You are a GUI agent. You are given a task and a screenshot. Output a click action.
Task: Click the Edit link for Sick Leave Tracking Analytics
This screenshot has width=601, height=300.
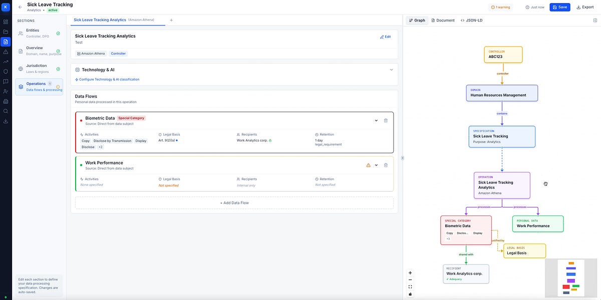click(x=385, y=36)
